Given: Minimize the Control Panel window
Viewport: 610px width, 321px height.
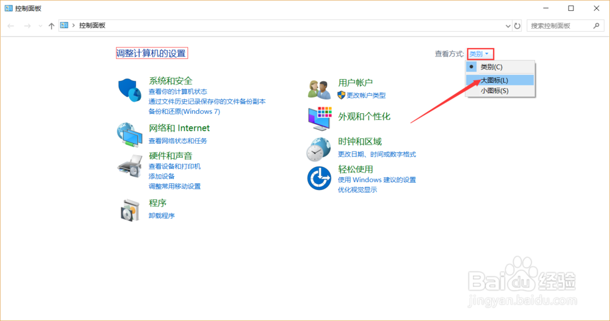Looking at the screenshot, I should tap(546, 8).
